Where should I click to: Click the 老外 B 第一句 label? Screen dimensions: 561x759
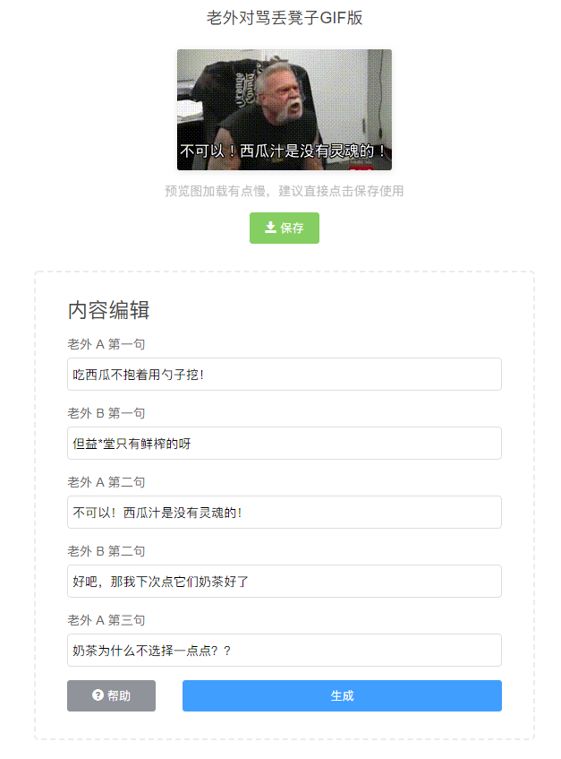[x=106, y=413]
